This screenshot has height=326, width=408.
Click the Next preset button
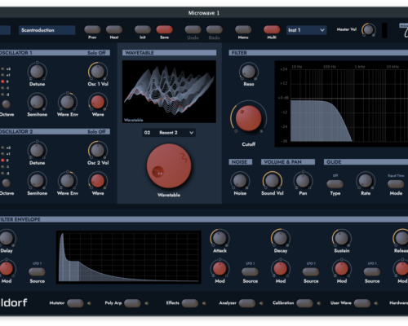(x=114, y=29)
